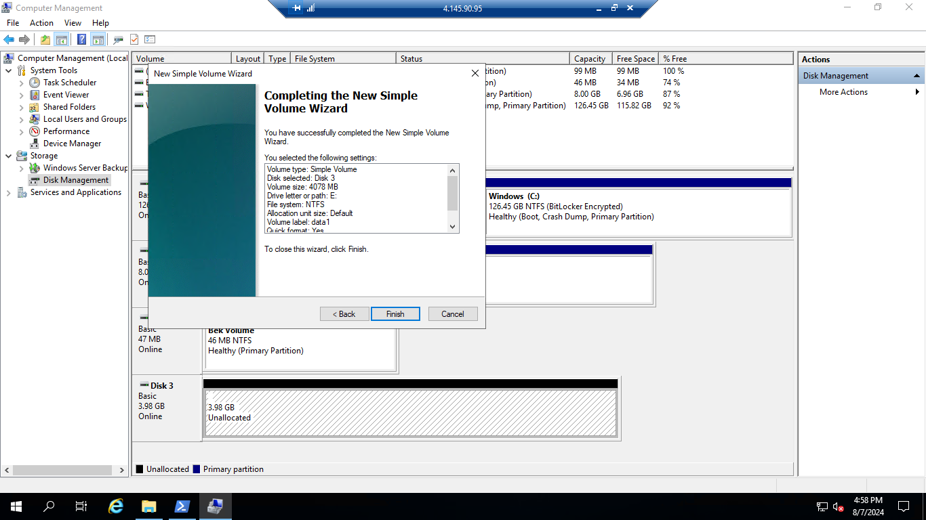Open the Windows Start menu
The height and width of the screenshot is (520, 926).
click(16, 506)
